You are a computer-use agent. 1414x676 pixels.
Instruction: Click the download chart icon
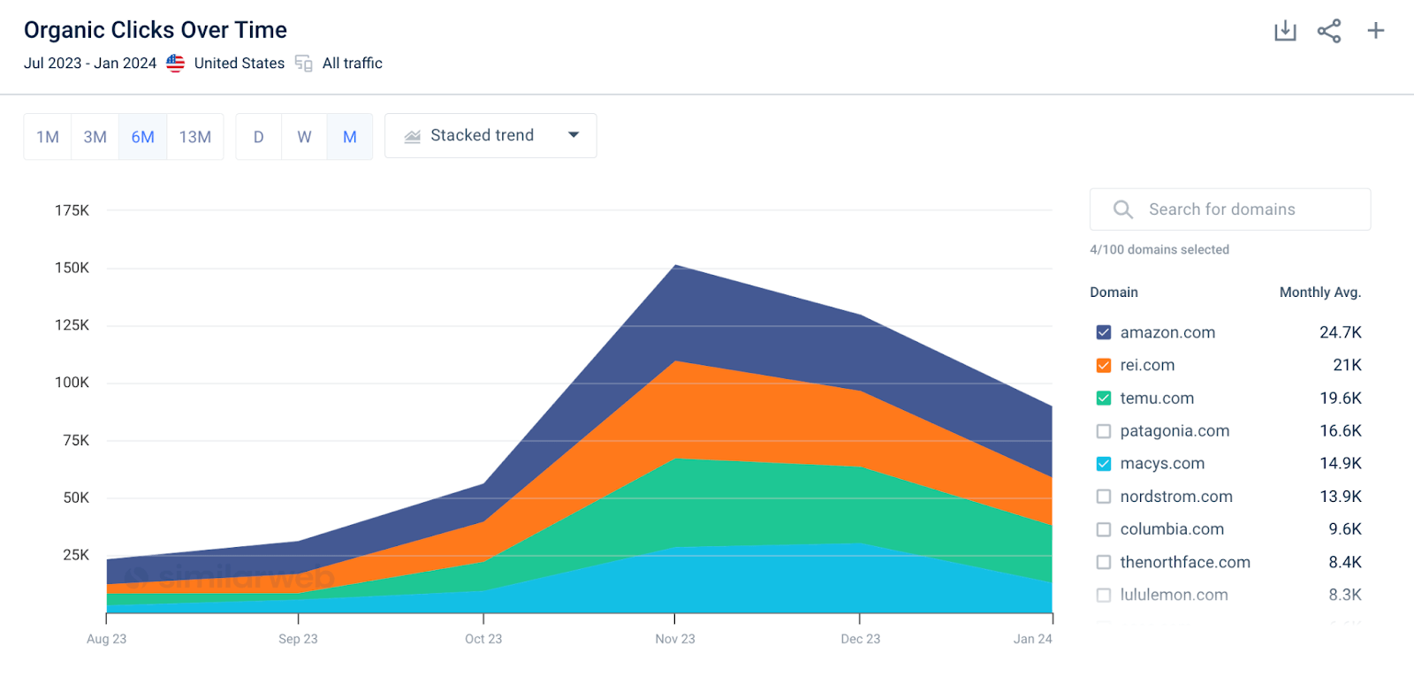pyautogui.click(x=1285, y=31)
